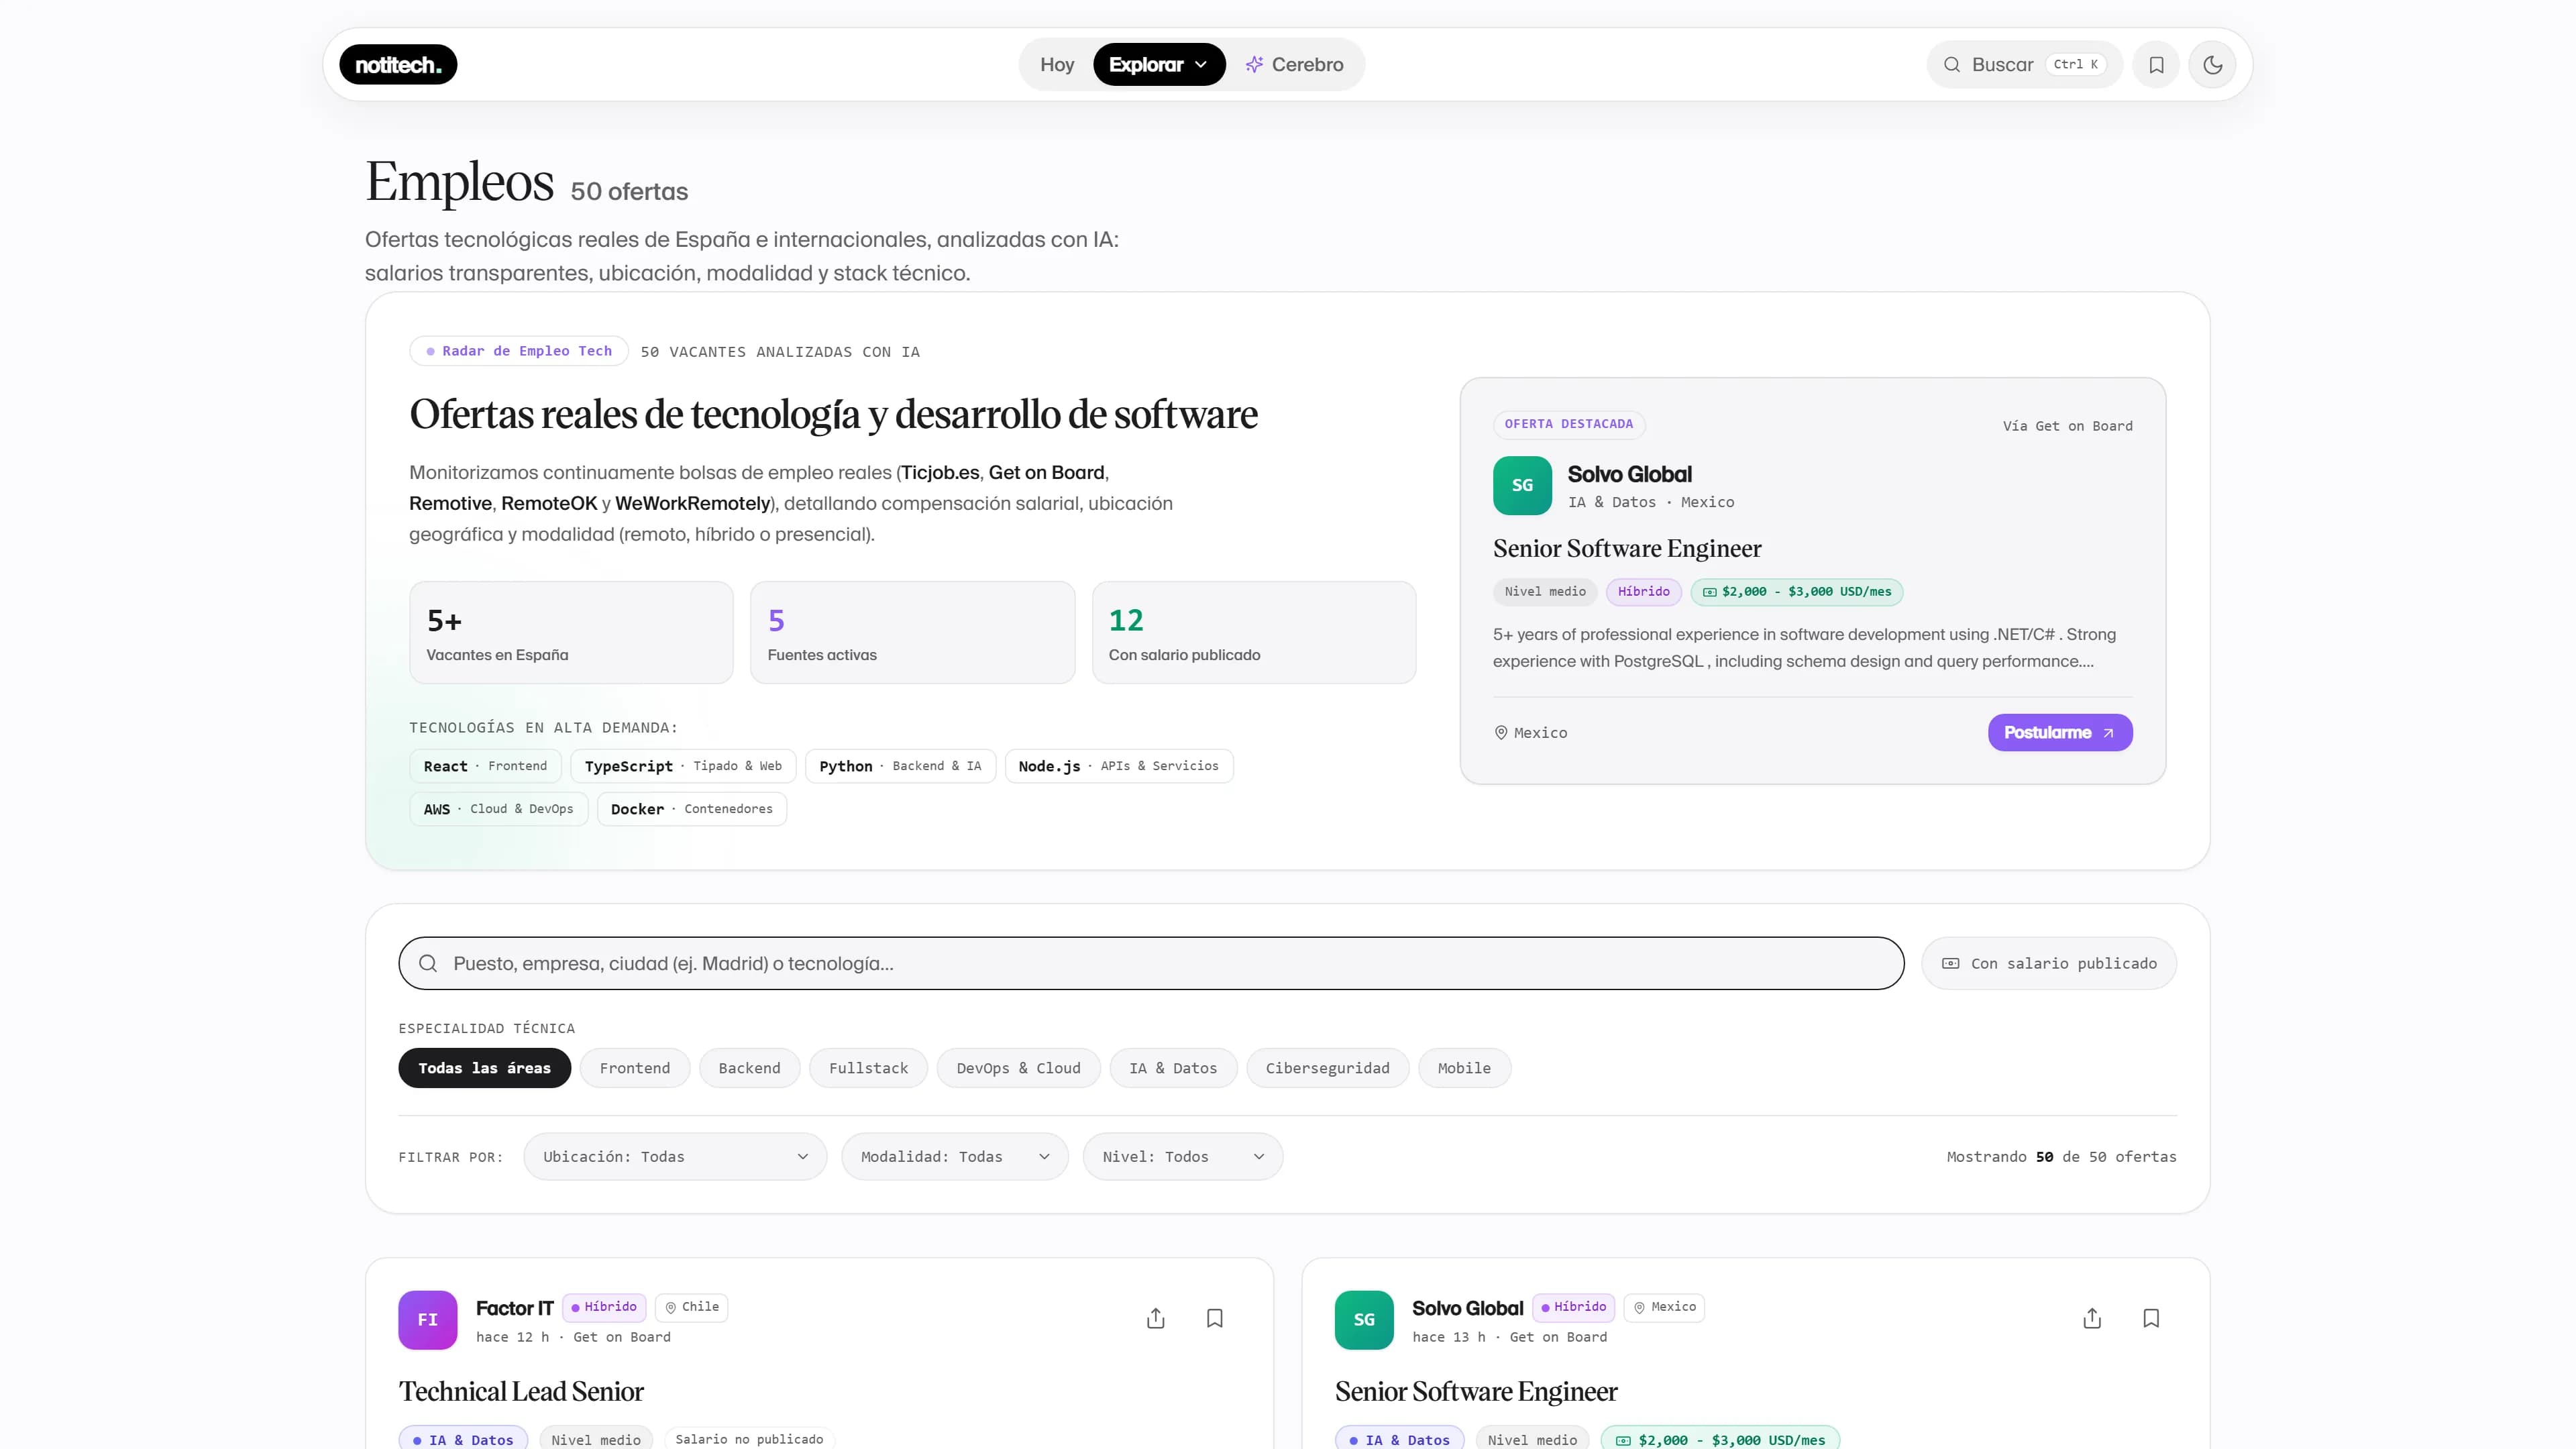Image resolution: width=2576 pixels, height=1449 pixels.
Task: Click the Postularme button
Action: pos(2060,732)
